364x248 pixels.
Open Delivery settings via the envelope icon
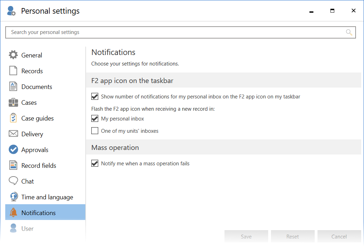click(13, 134)
